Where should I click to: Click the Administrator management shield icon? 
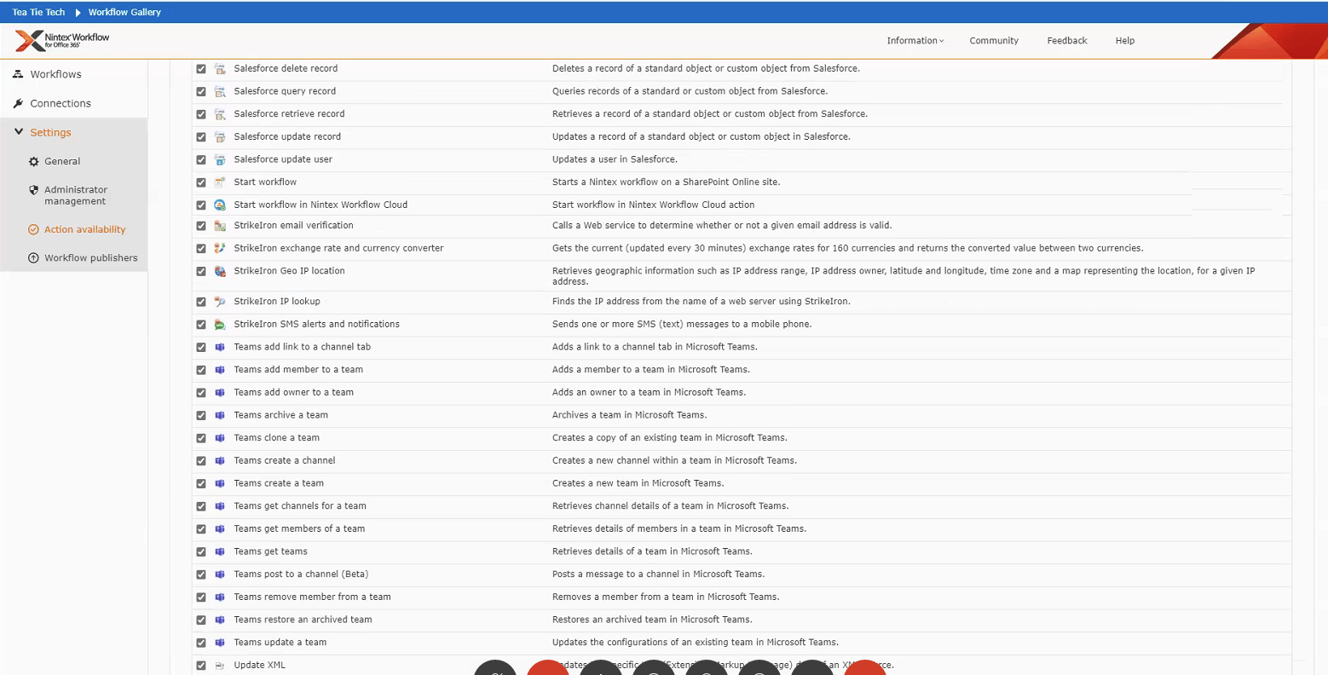34,190
